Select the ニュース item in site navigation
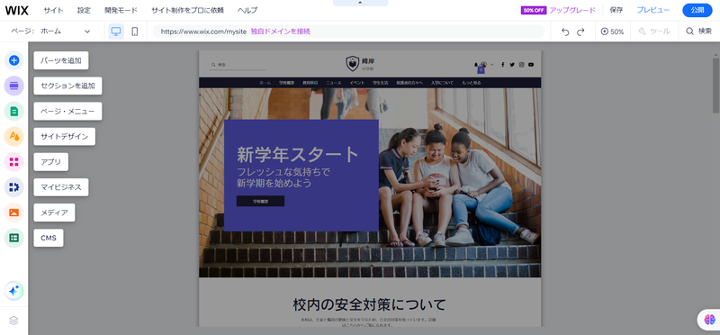Viewport: 720px width, 335px height. click(334, 83)
